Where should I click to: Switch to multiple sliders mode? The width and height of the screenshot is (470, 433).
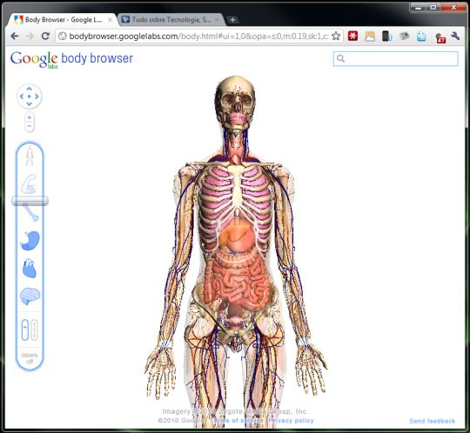pos(34,330)
